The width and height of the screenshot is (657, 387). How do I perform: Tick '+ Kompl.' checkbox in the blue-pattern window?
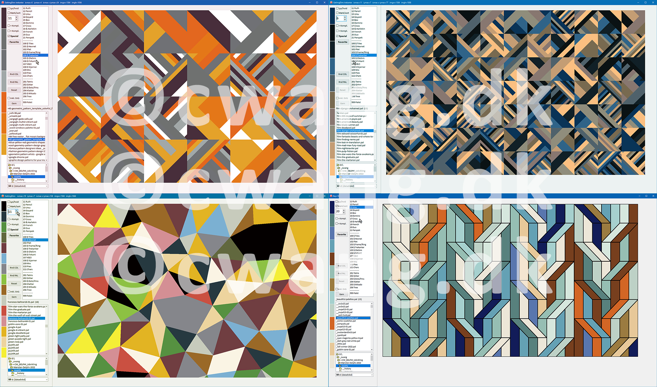[x=337, y=31]
